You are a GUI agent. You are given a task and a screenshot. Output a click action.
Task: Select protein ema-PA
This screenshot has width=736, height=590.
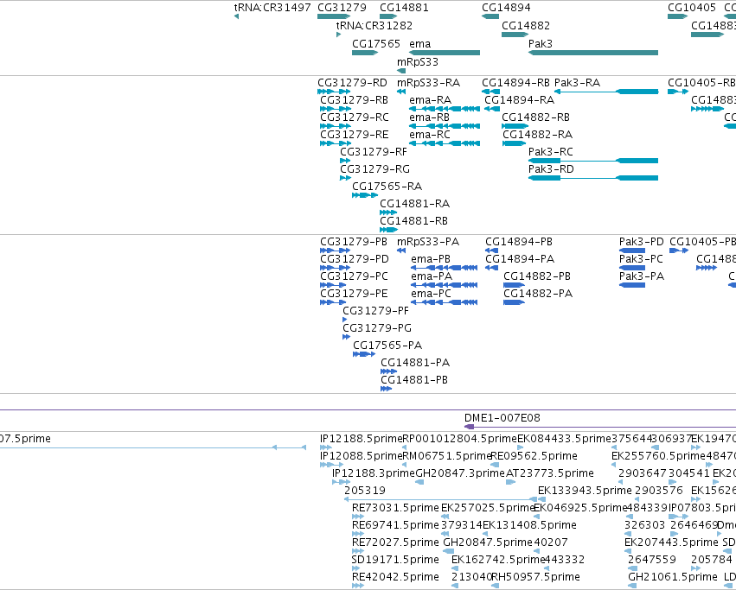(432, 276)
